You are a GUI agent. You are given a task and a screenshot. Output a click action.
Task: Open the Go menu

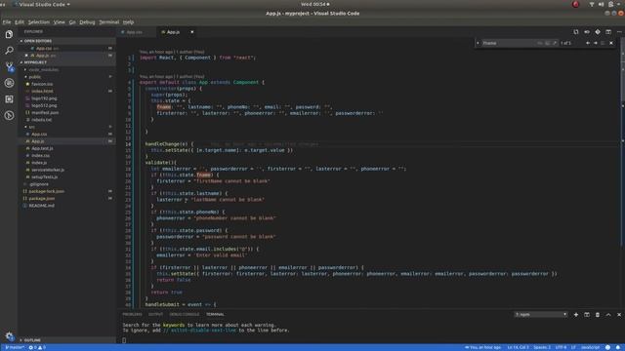(x=72, y=22)
